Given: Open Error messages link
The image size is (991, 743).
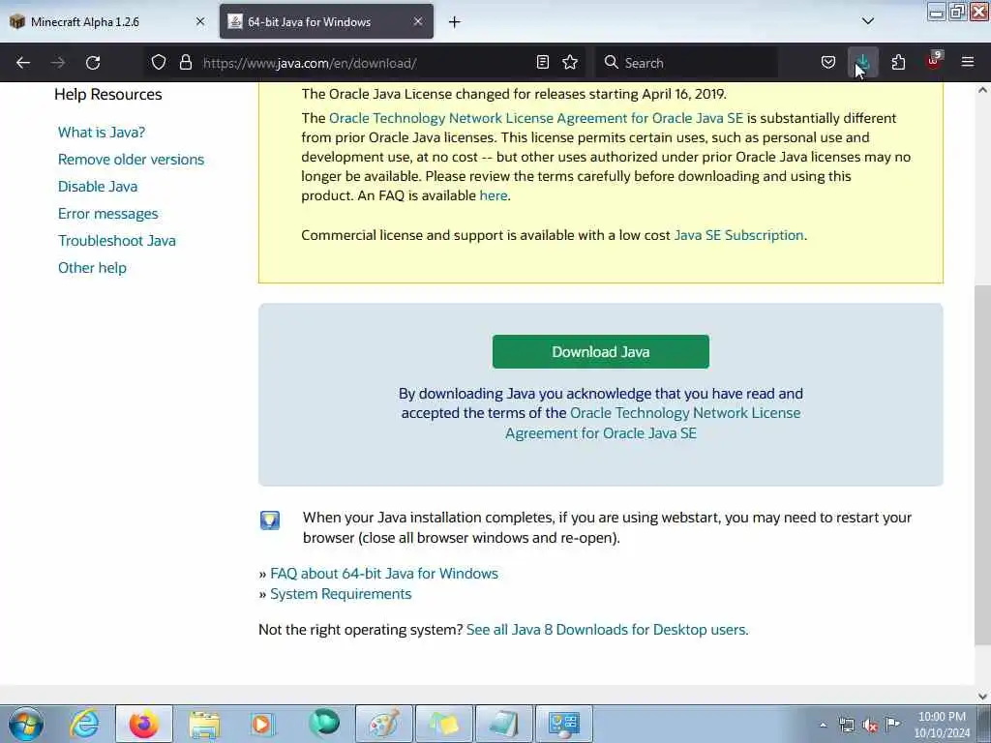Looking at the screenshot, I should (108, 214).
